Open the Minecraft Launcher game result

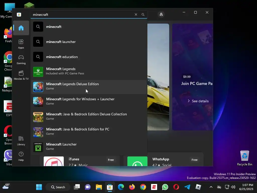click(89, 147)
